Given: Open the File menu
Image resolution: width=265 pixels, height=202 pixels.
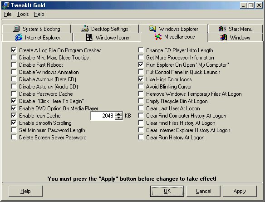Looking at the screenshot, I should 8,14.
